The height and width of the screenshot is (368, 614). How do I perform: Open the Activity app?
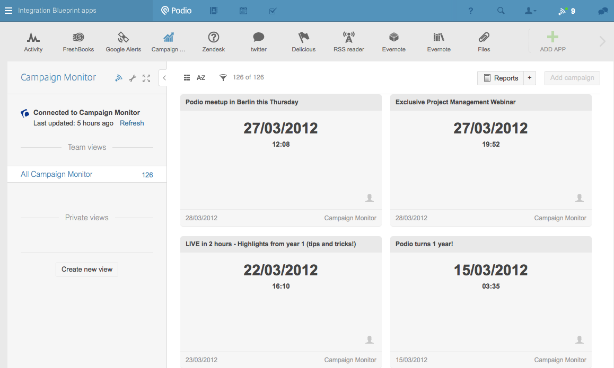pyautogui.click(x=33, y=42)
